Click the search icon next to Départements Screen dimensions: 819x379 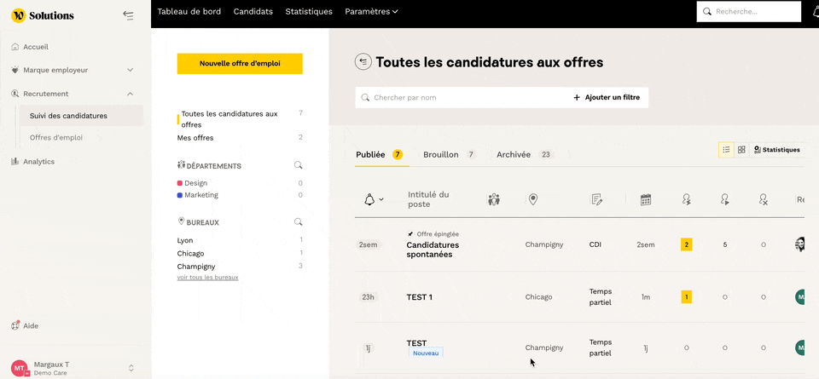click(298, 165)
